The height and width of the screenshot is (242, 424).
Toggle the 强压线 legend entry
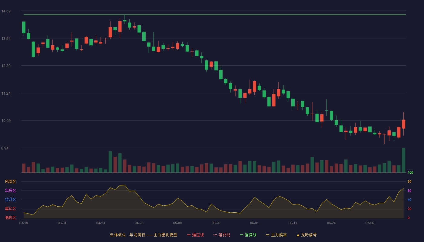195,235
